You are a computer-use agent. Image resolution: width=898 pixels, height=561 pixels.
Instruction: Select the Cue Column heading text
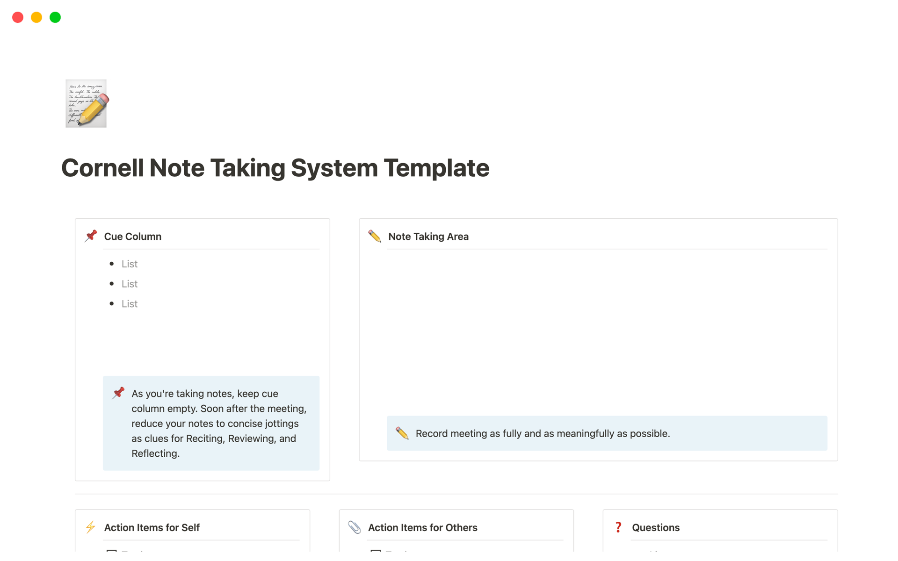click(x=133, y=237)
